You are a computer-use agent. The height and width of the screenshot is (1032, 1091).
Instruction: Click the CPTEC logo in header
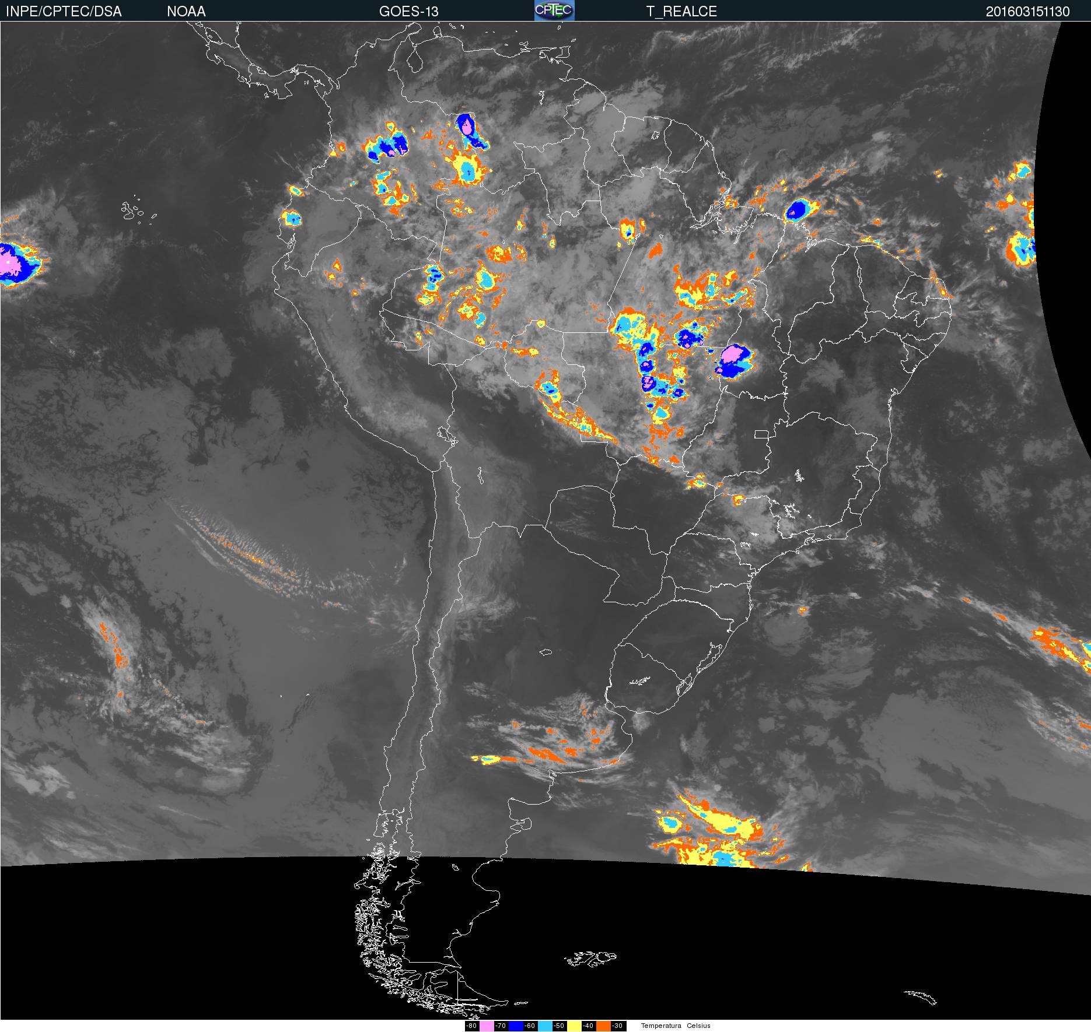[554, 10]
